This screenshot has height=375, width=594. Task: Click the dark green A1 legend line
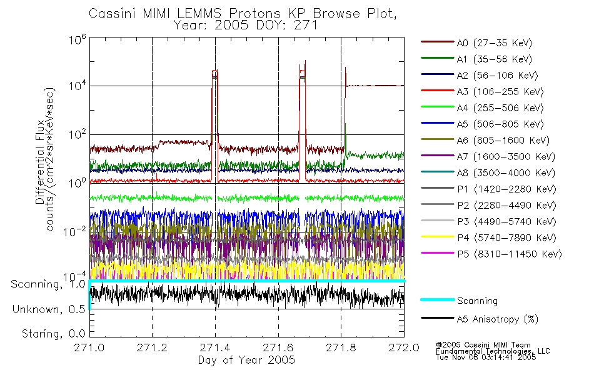[x=437, y=58]
